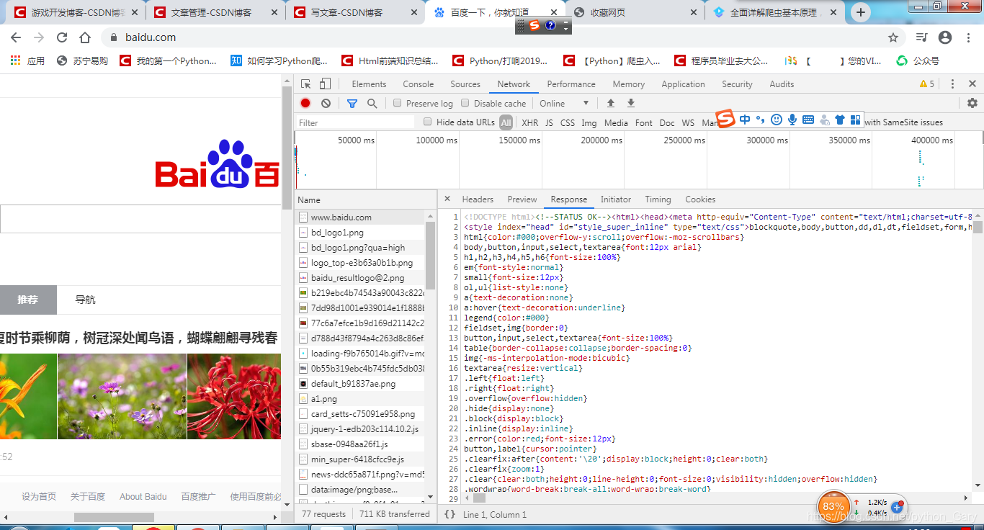The width and height of the screenshot is (984, 530).
Task: Switch to the Sources panel
Action: tap(465, 84)
